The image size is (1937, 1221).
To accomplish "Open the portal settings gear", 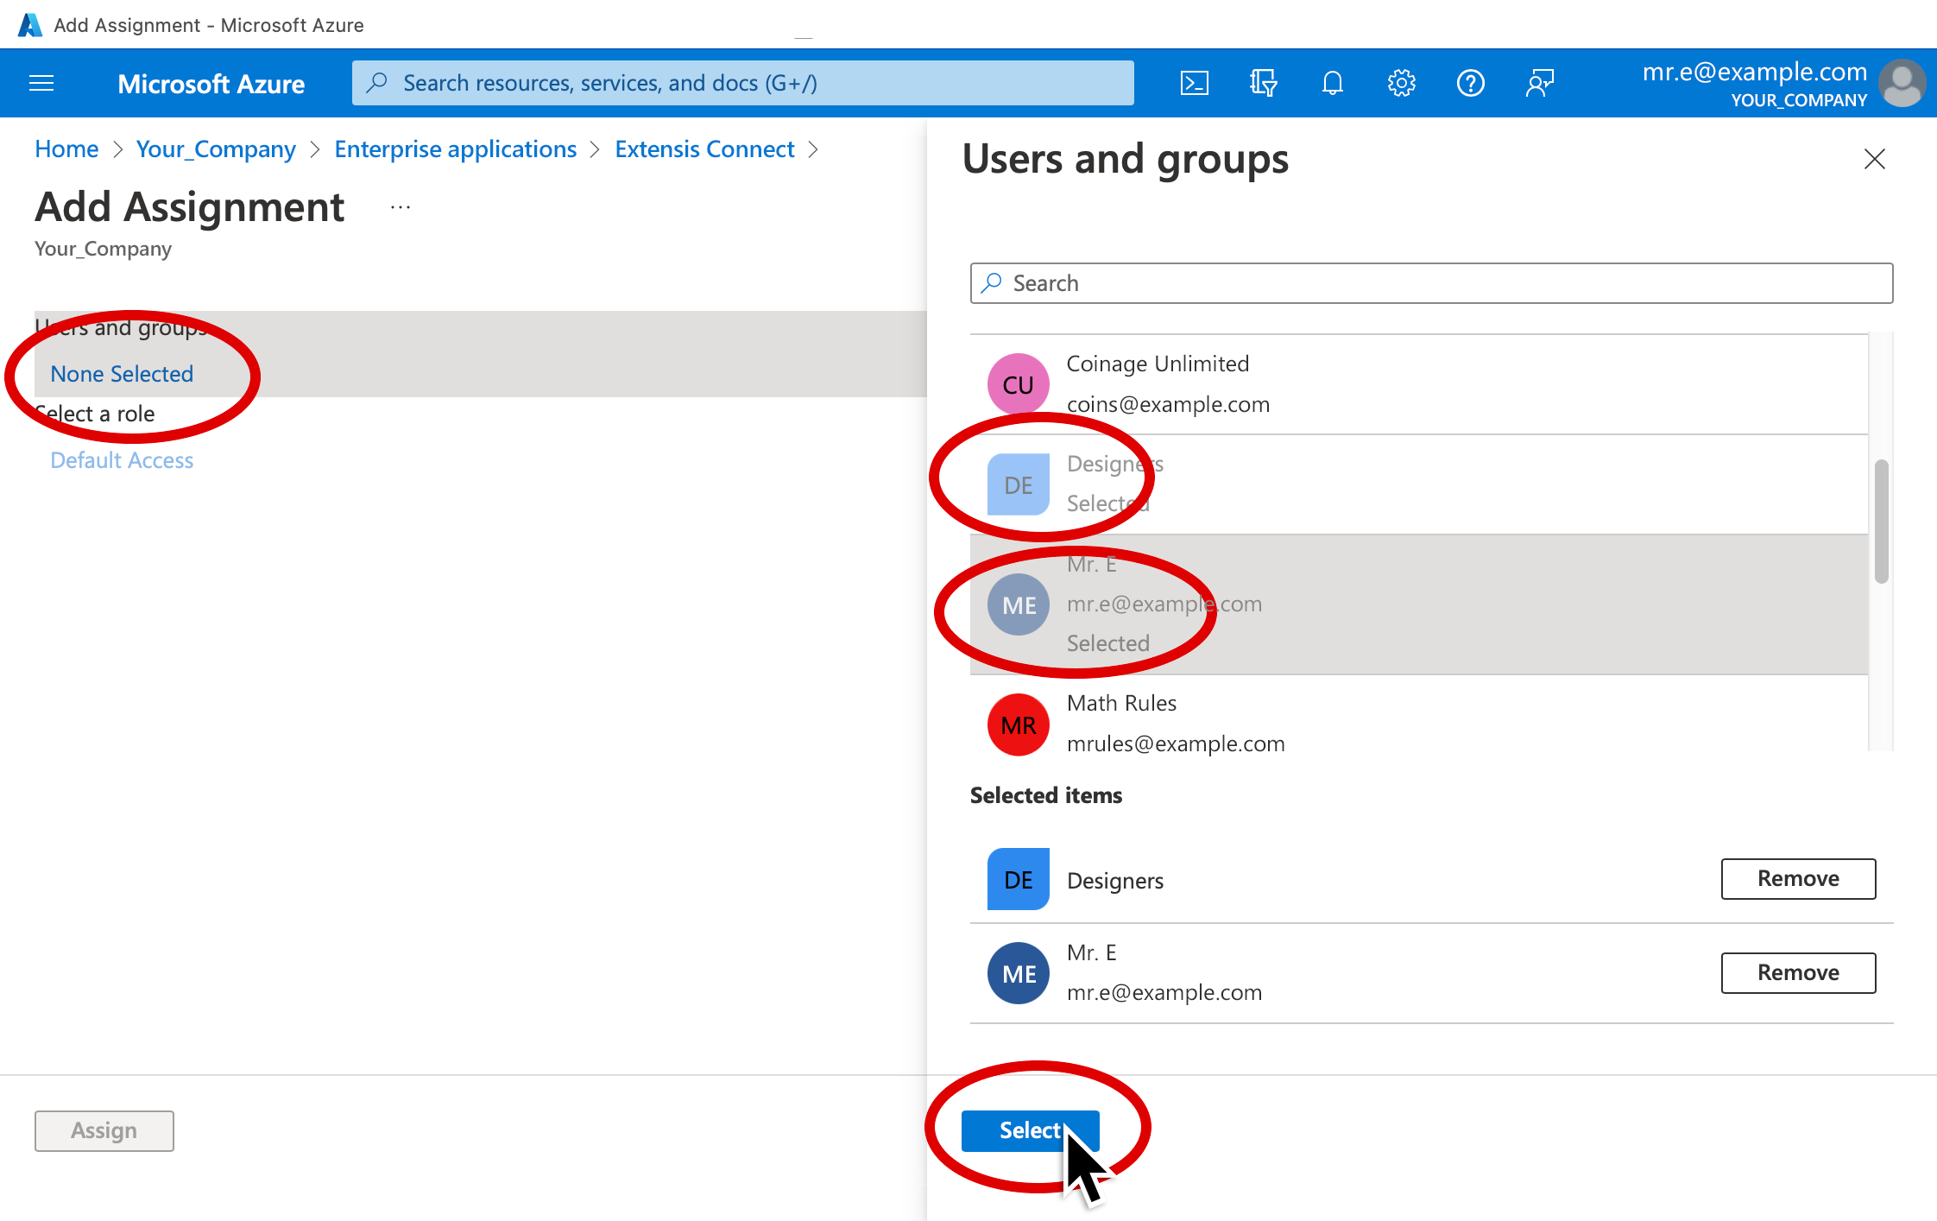I will [x=1401, y=83].
